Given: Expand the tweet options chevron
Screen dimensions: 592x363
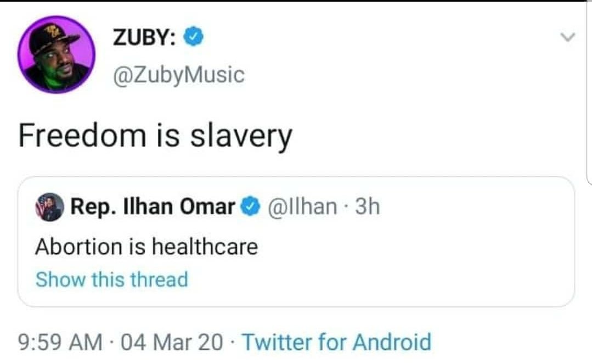Looking at the screenshot, I should pyautogui.click(x=567, y=37).
